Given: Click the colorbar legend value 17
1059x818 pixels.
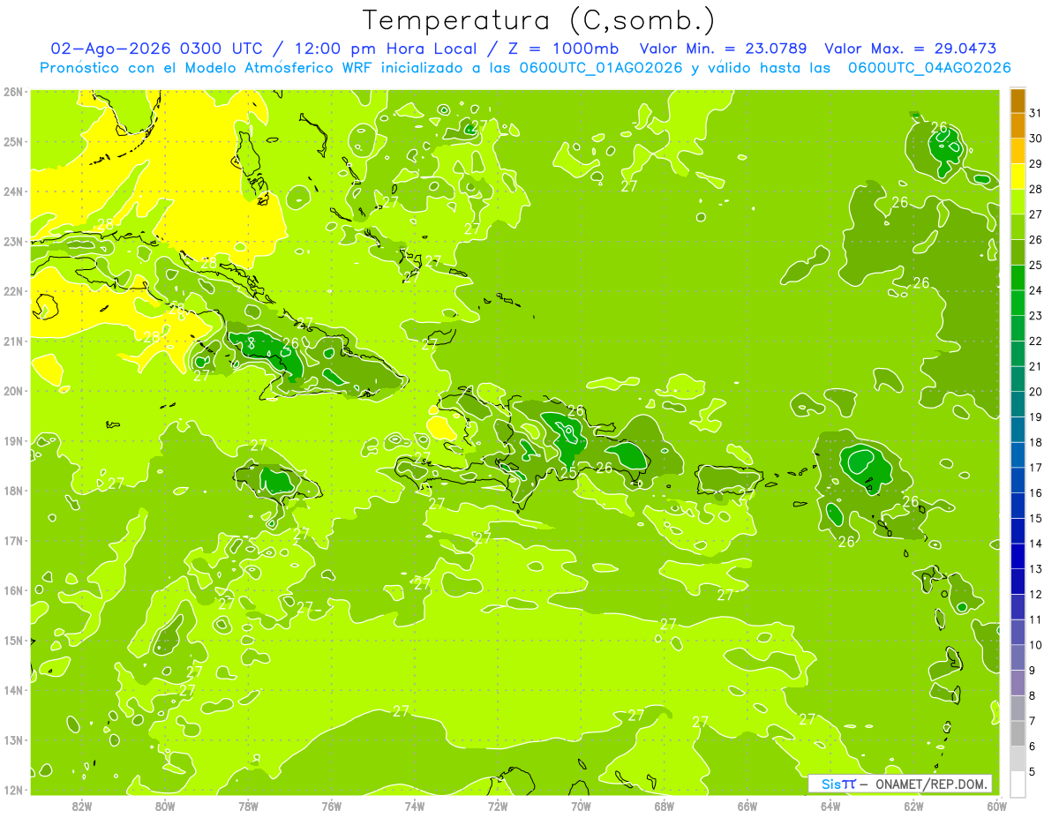Looking at the screenshot, I should tap(1036, 467).
